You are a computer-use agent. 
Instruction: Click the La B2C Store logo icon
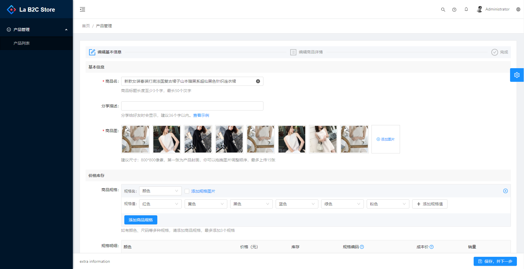[x=11, y=9]
